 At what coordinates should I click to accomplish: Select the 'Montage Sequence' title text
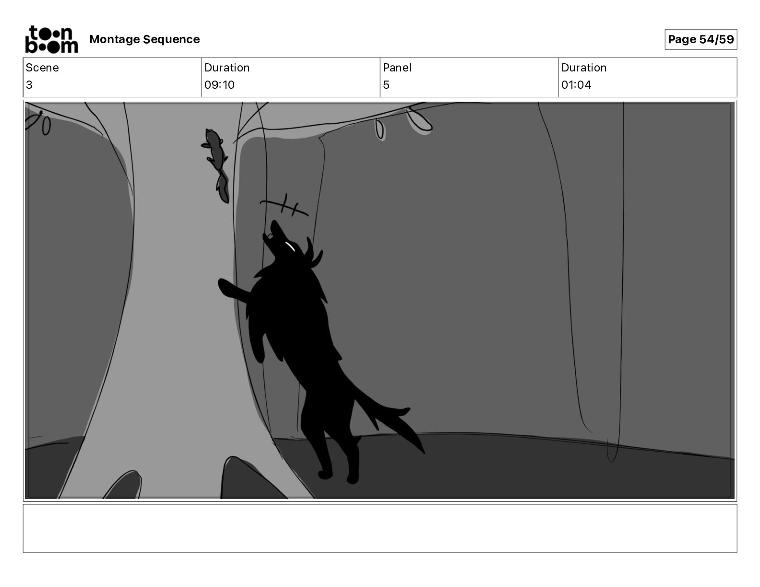(x=144, y=39)
